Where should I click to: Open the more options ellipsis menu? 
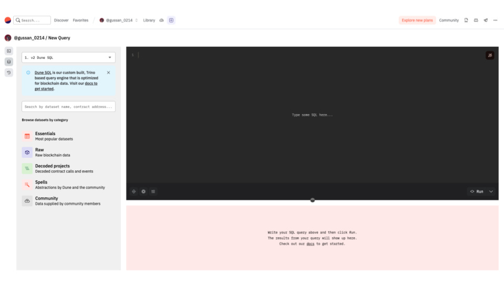coord(495,21)
